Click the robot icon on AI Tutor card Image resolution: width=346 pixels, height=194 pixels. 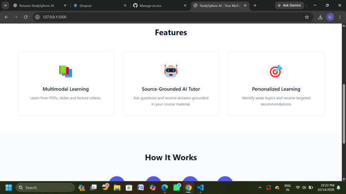[171, 71]
